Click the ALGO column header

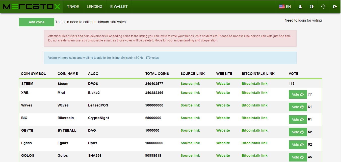tap(93, 74)
